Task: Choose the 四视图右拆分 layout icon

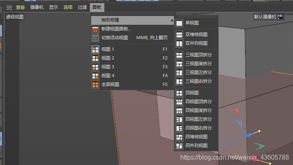Action: [x=179, y=128]
